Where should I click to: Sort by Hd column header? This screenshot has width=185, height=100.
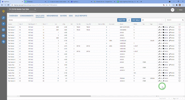click(x=71, y=24)
